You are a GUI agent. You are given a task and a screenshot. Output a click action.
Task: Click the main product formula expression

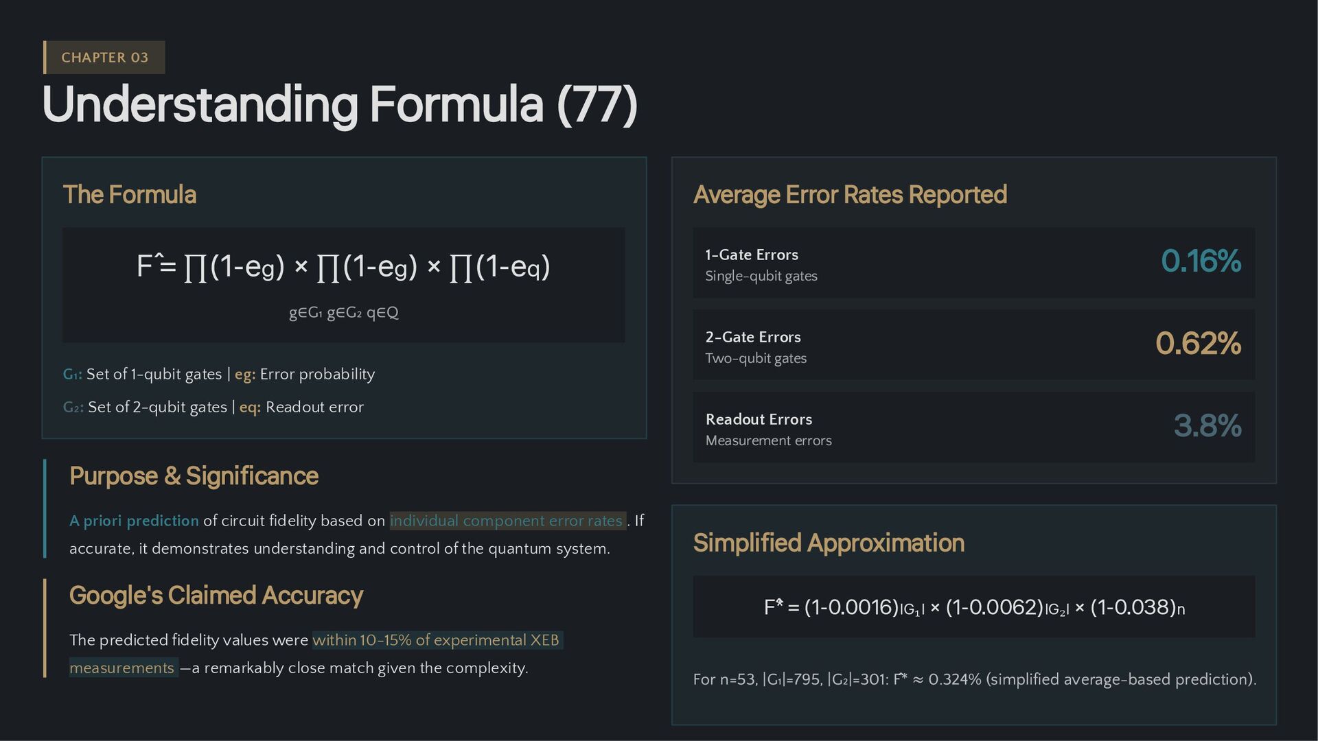[343, 266]
